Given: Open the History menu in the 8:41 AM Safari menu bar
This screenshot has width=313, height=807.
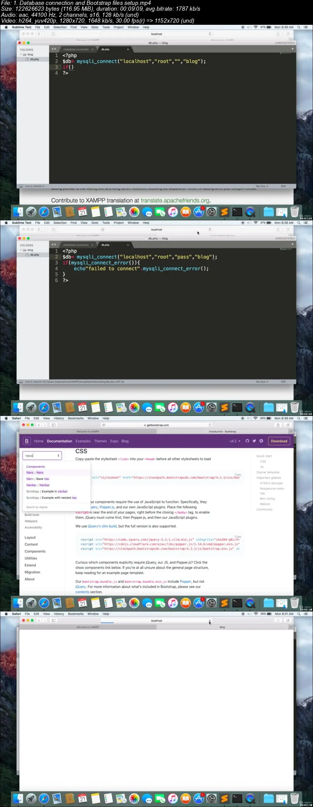Looking at the screenshot, I should point(59,614).
